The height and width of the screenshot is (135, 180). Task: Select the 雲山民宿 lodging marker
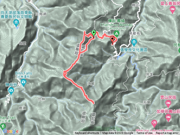click(x=168, y=103)
